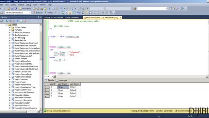
Task: Select the Production.Culture table
Action: (x=22, y=95)
